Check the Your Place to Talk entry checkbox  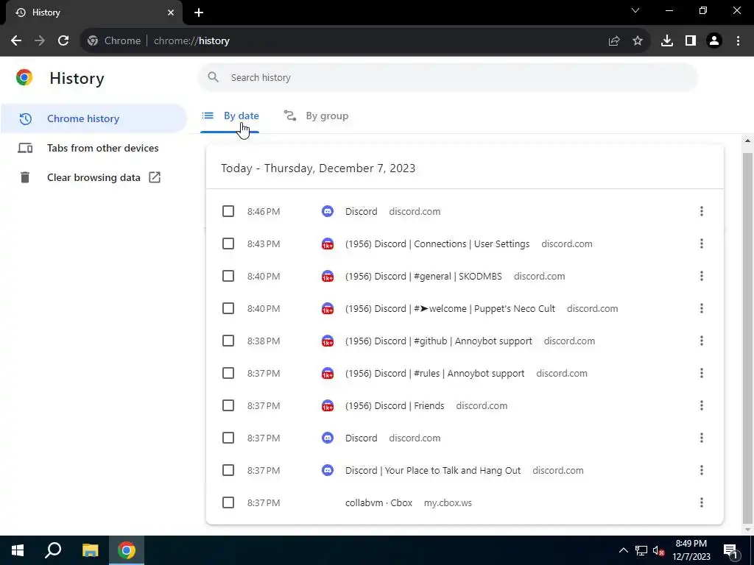(228, 470)
